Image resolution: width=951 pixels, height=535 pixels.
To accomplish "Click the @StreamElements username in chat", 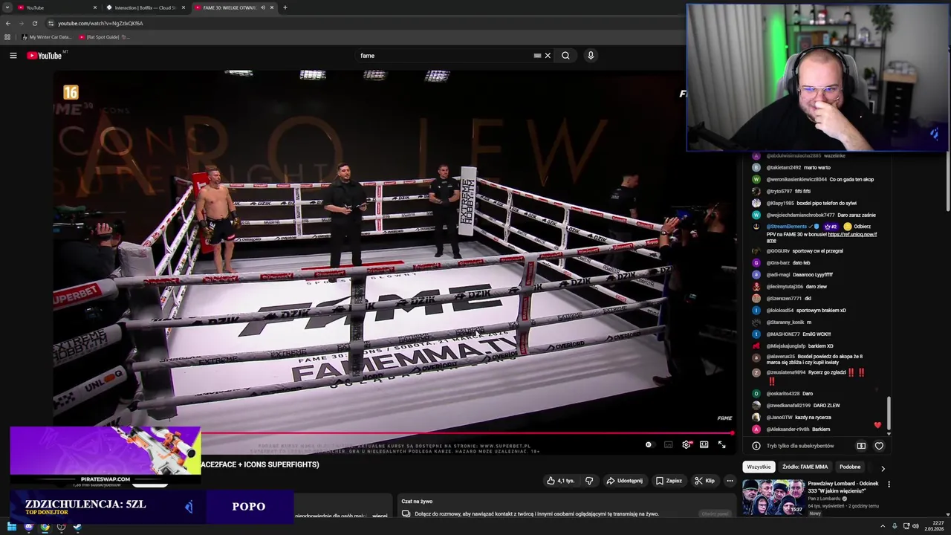I will tap(786, 227).
